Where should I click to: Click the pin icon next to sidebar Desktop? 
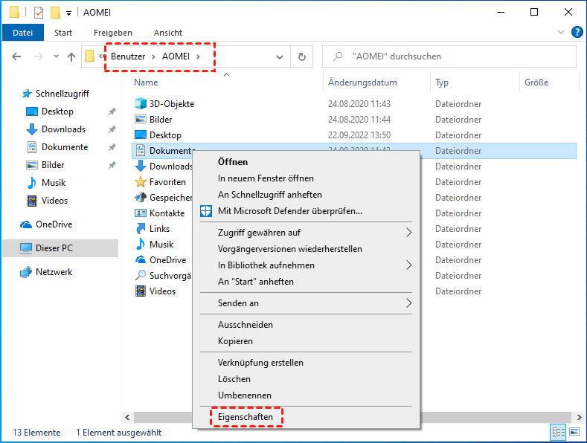click(x=112, y=111)
